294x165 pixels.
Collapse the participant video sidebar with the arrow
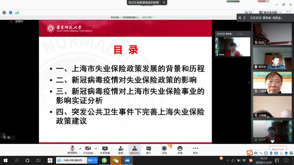(x=249, y=82)
